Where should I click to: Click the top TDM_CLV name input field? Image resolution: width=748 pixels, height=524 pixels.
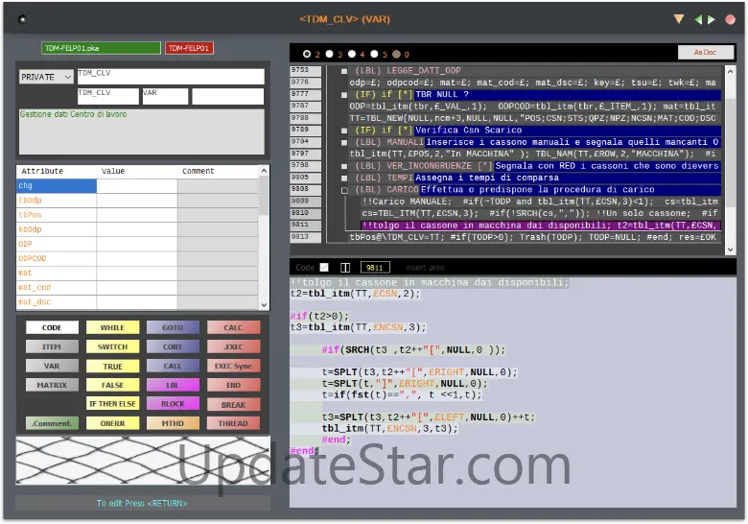click(x=171, y=77)
